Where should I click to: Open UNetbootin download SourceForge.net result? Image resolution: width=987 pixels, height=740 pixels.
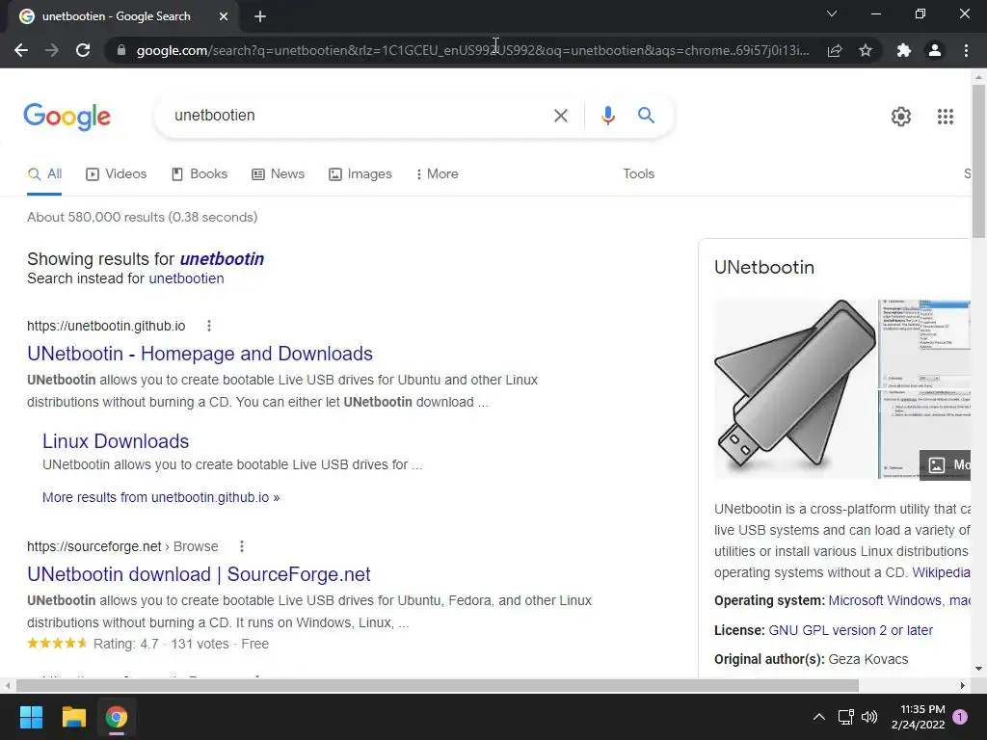click(x=199, y=574)
